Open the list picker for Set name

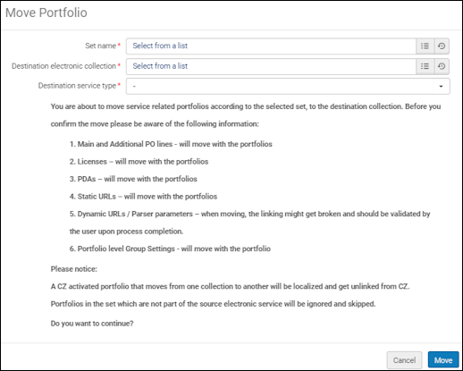pyautogui.click(x=425, y=46)
